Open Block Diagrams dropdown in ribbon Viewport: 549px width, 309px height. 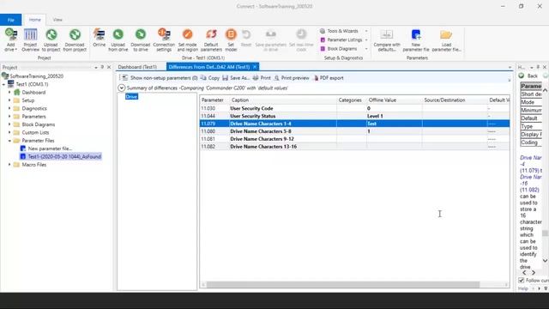click(343, 49)
